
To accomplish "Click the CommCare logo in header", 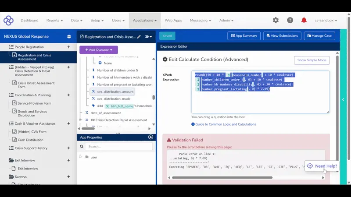I will [x=8, y=20].
